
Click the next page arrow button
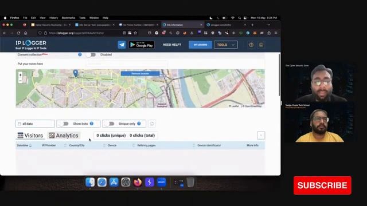[x=261, y=136]
